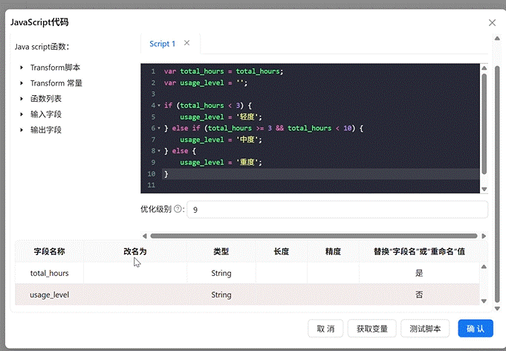Select the 输出字段 tree label
Screen dimensions: 506x351
point(46,130)
